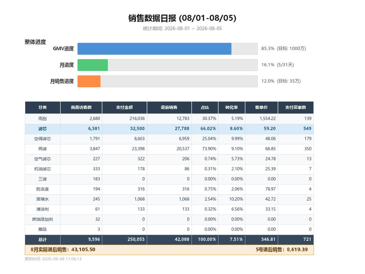Click the 商品访客数 column header
The width and height of the screenshot is (365, 274).
pos(81,108)
